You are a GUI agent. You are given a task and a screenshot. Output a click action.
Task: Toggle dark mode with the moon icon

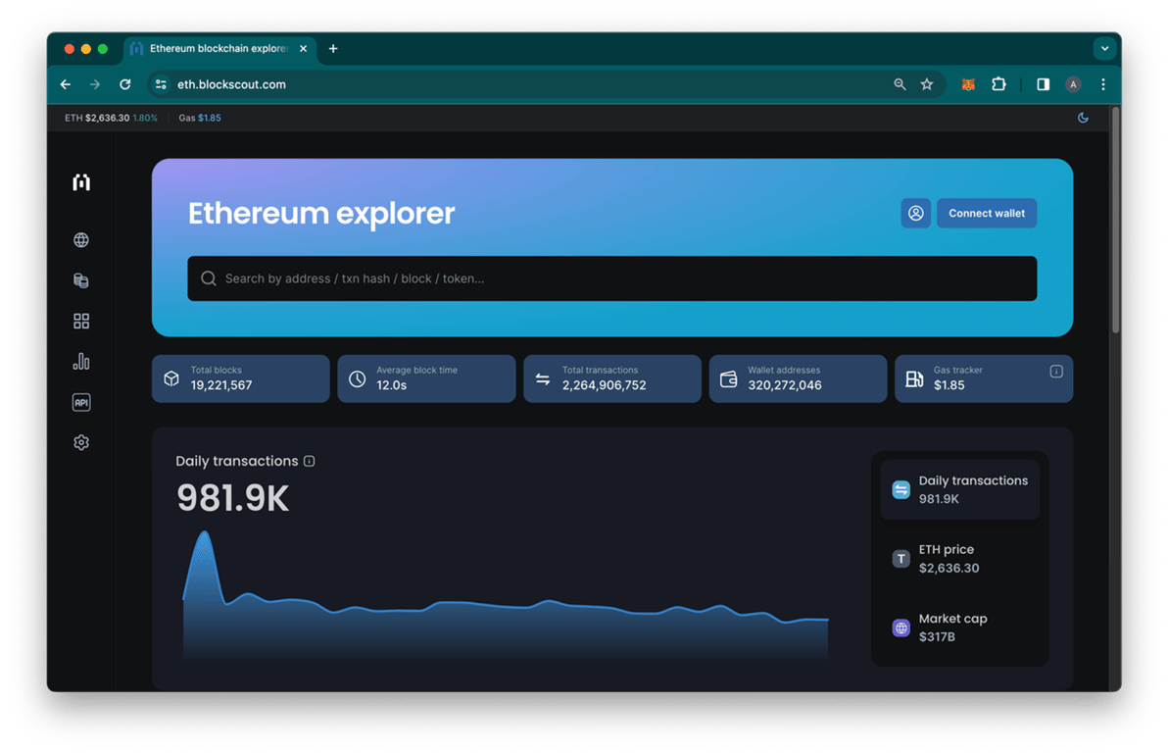click(1083, 118)
